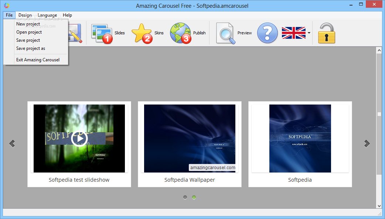The width and height of the screenshot is (385, 219).
Task: Open help via the blue question mark icon
Action: 268,33
